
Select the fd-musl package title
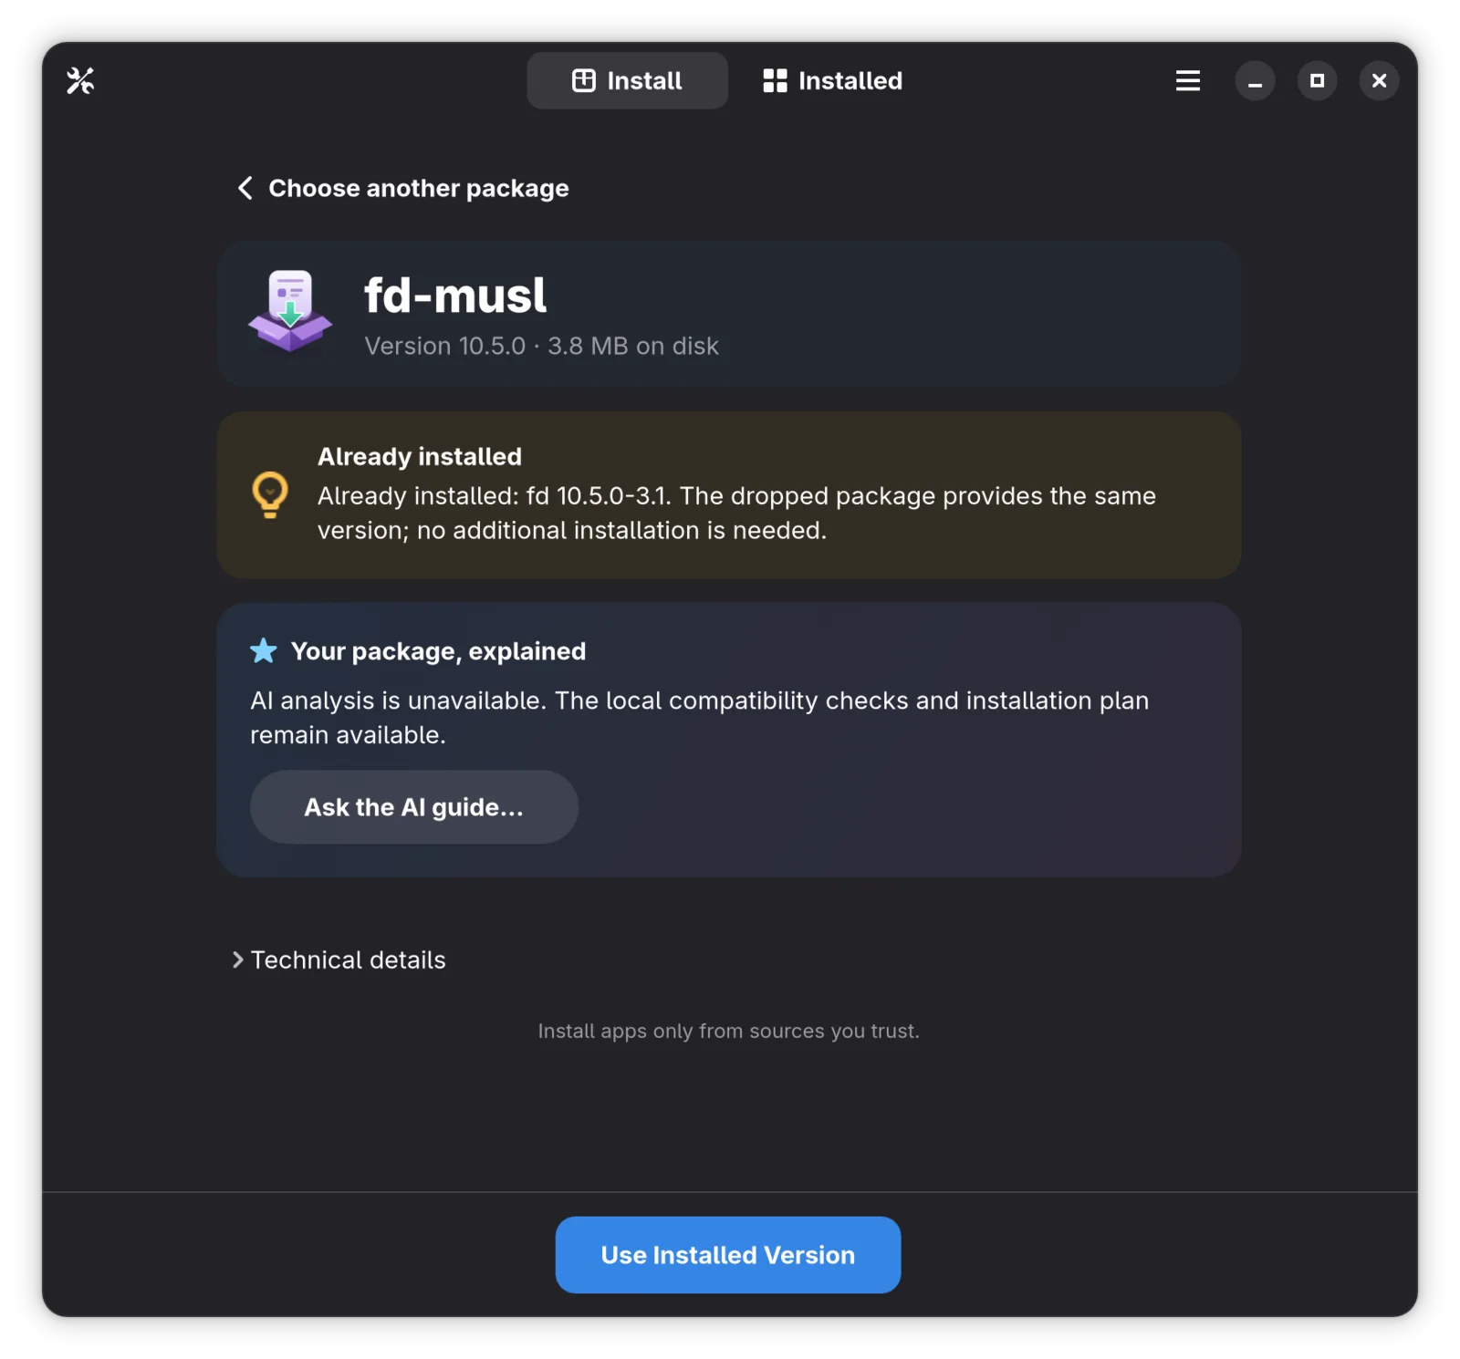455,296
